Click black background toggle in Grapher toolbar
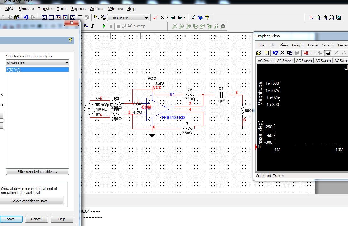The image size is (348, 226). [327, 53]
